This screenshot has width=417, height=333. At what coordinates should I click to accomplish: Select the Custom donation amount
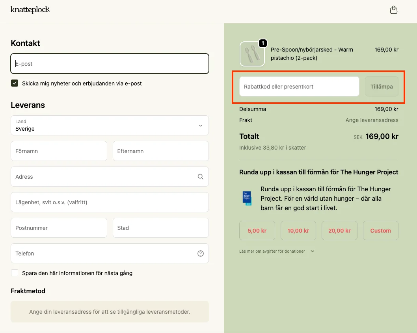(380, 231)
